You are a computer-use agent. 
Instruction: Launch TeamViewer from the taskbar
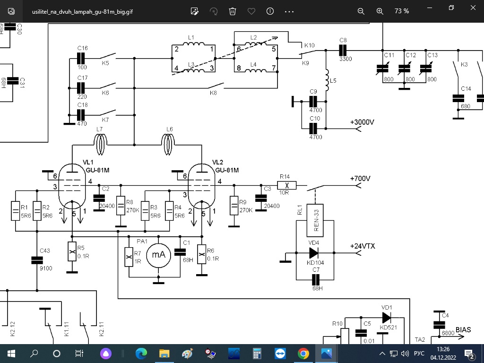(x=280, y=353)
